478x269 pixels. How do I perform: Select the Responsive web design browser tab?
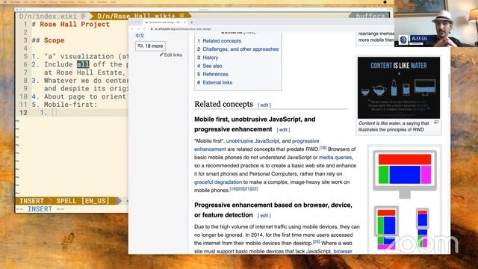[165, 22]
